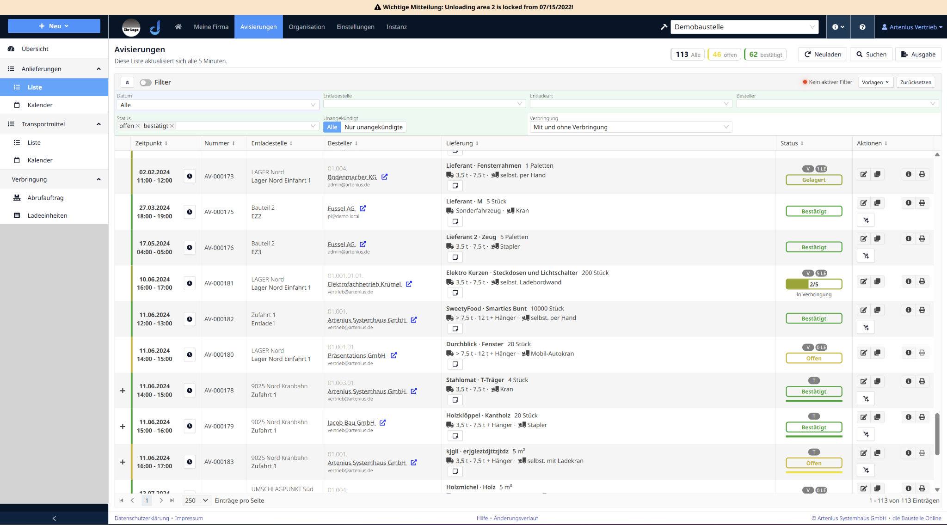Toggle the Filter switch

146,82
